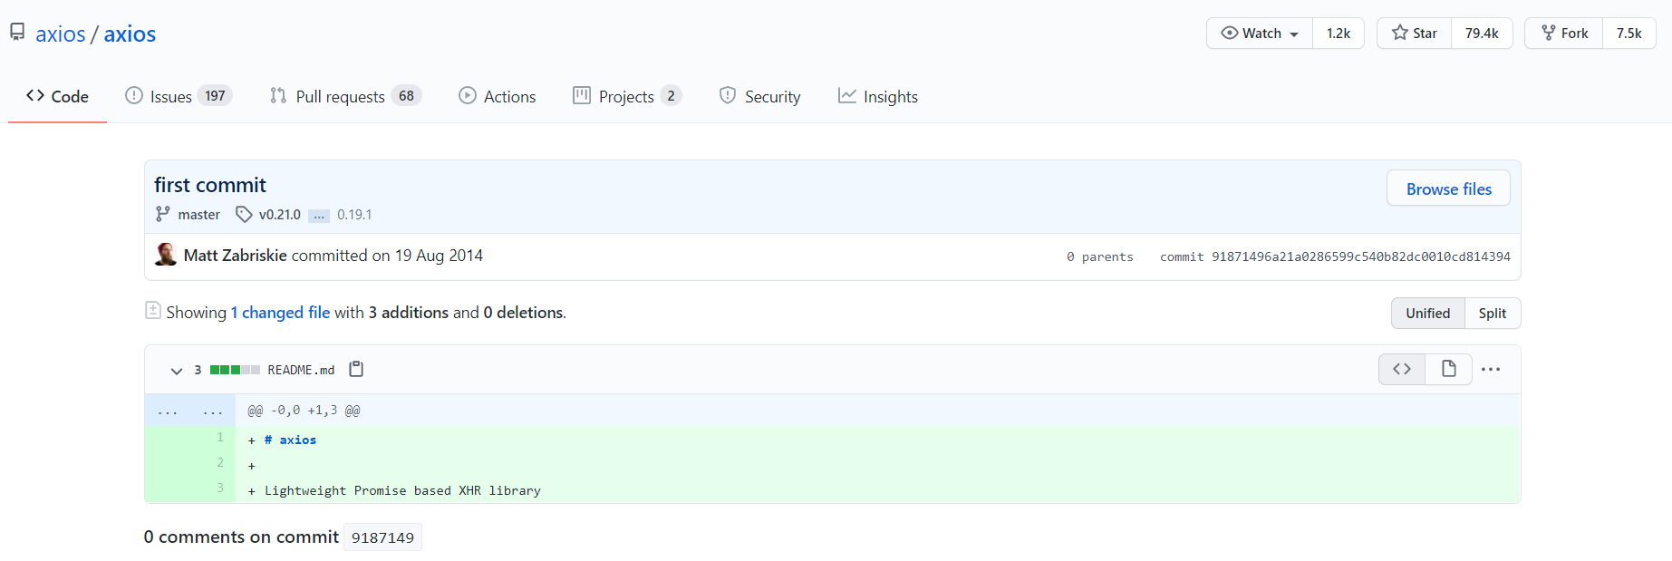Open the Pull requests tab

[x=345, y=96]
